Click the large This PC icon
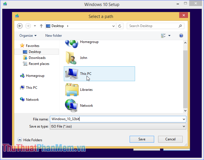This screenshot has height=160, width=204. tap(72, 74)
